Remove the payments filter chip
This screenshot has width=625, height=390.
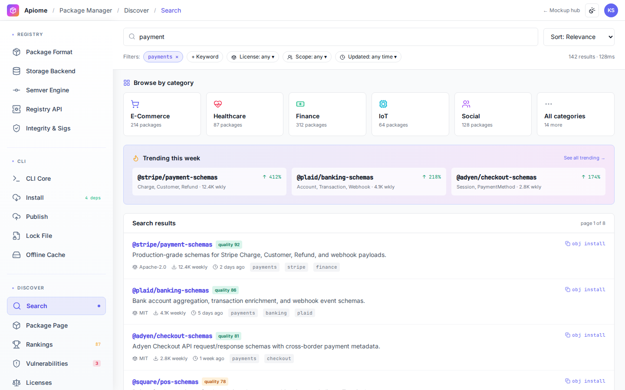pos(177,57)
